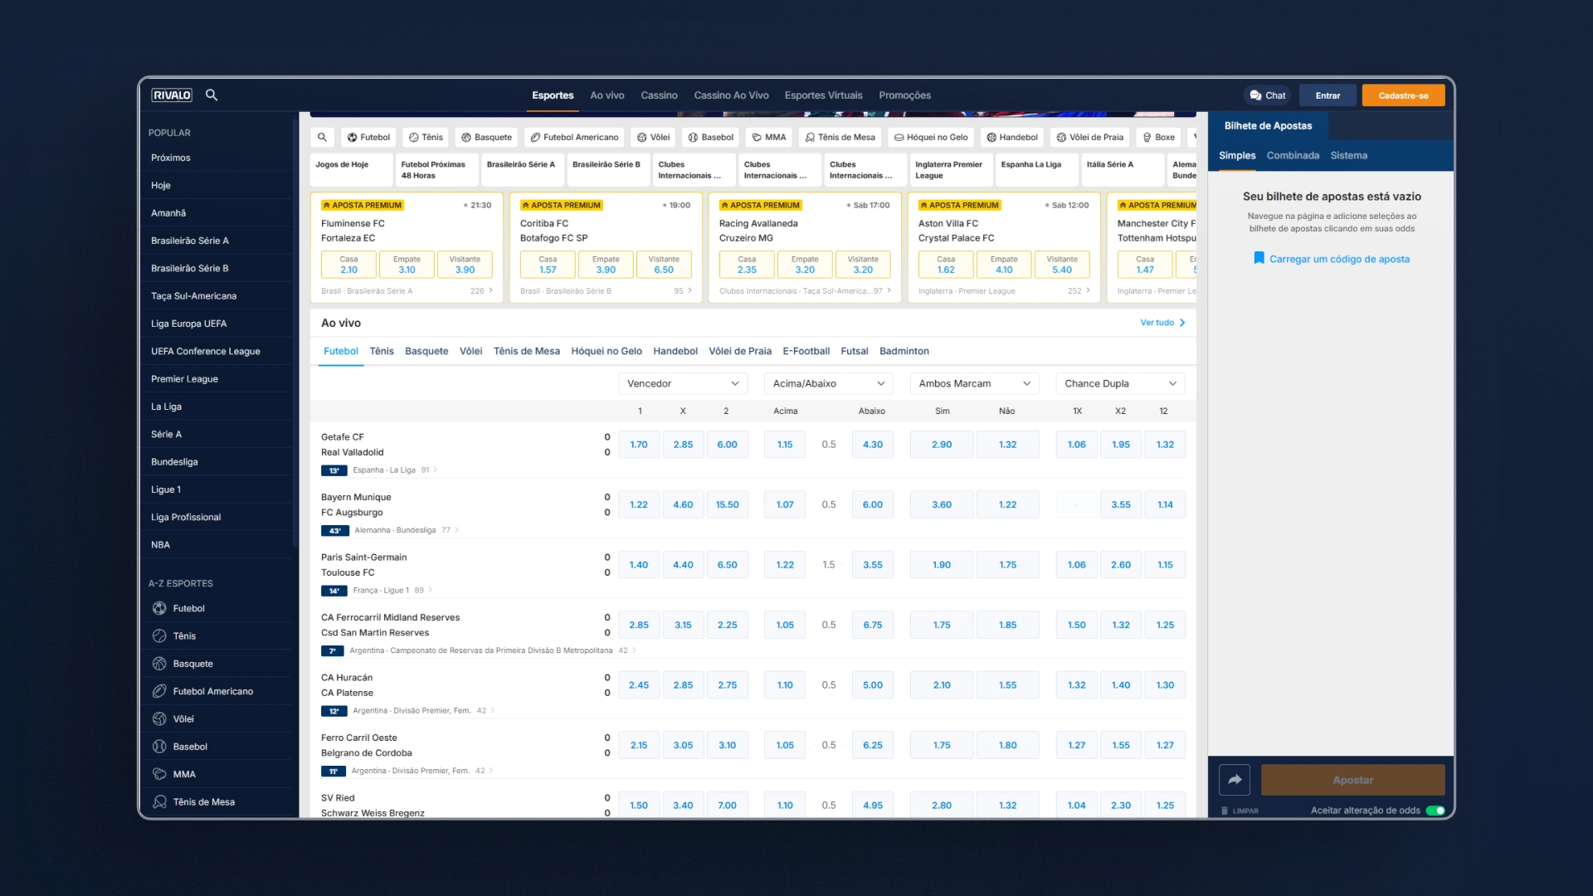Click the MMA sport icon in sidebar
Screen dimensions: 1593x896
(158, 773)
